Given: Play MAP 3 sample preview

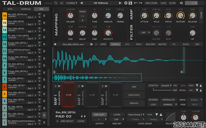Looking at the screenshot, I should (x=106, y=86).
